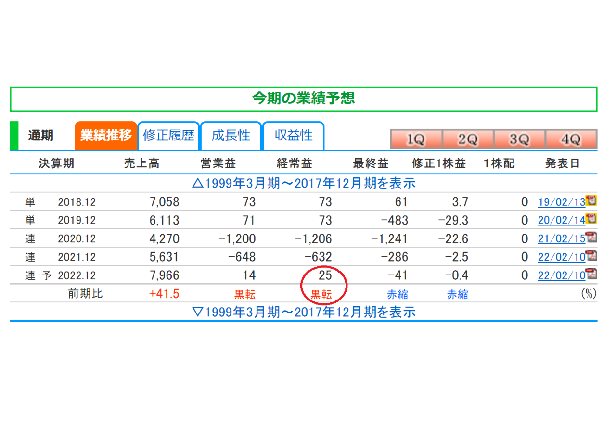Open the 22/02/10 link in the 2022.12 row
Image resolution: width=616 pixels, height=438 pixels.
[x=561, y=275]
